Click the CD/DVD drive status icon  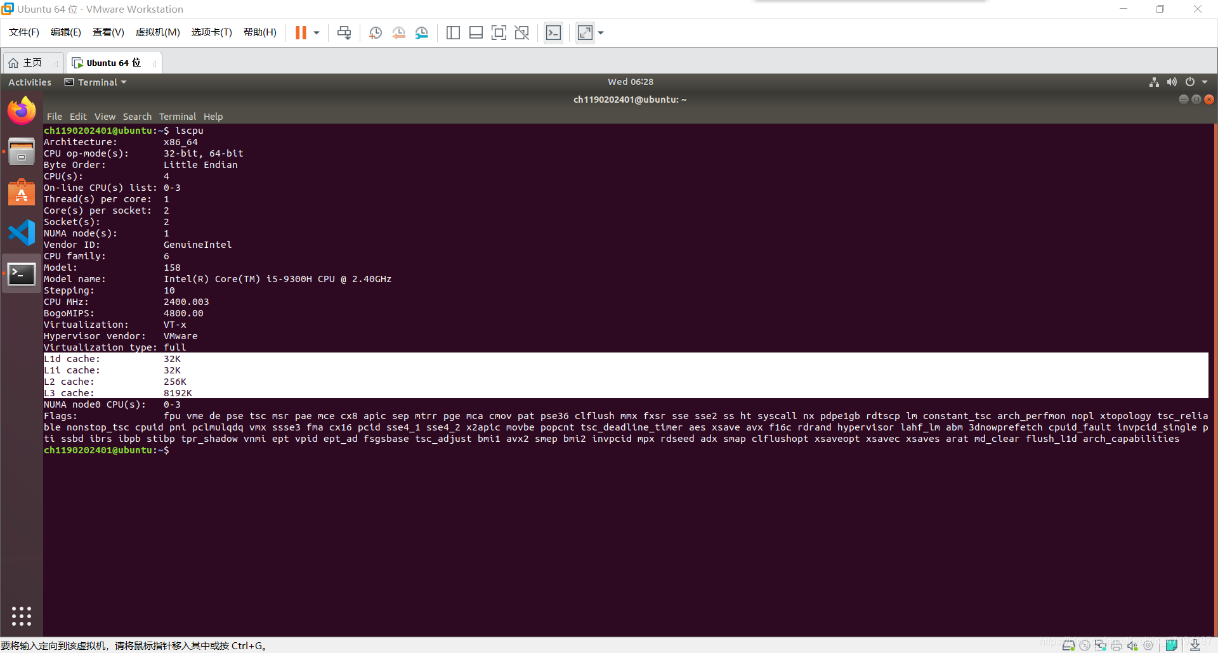point(1085,645)
